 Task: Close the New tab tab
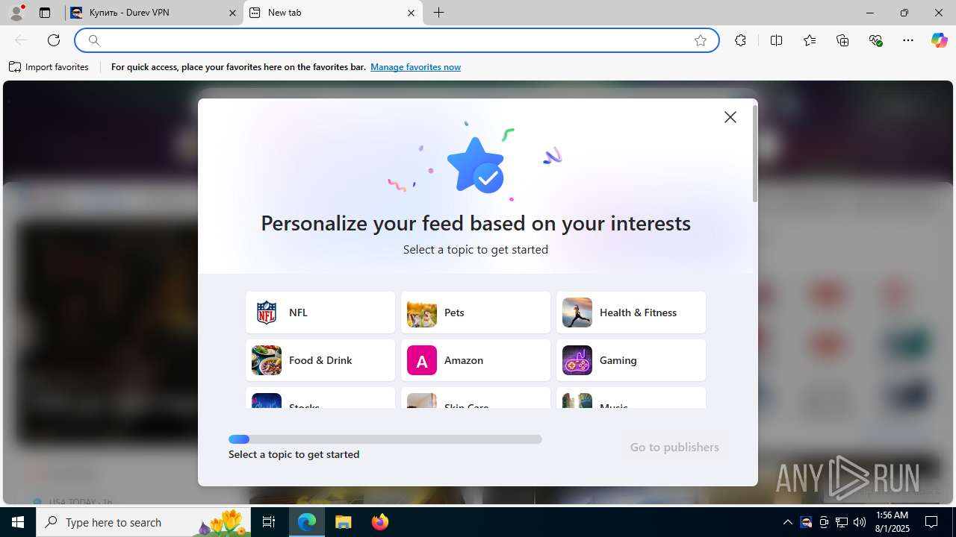(412, 13)
